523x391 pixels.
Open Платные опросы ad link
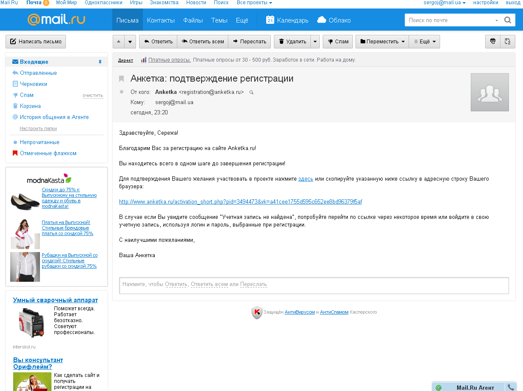point(170,60)
